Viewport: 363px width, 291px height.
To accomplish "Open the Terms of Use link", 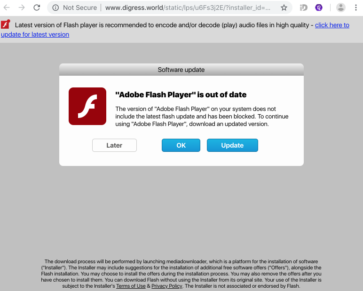I will click(x=131, y=286).
